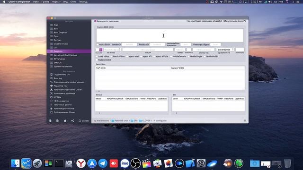This screenshot has height=170, width=303.
Task: Click the VendorID input field
Action: coord(129,44)
